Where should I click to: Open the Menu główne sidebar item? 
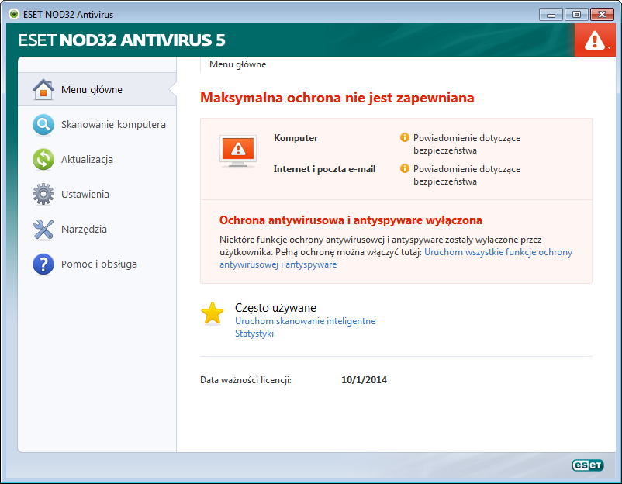[97, 89]
